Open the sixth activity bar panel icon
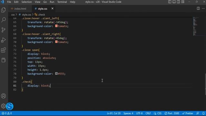Screen dimensions: 206x116 pyautogui.click(x=4, y=60)
